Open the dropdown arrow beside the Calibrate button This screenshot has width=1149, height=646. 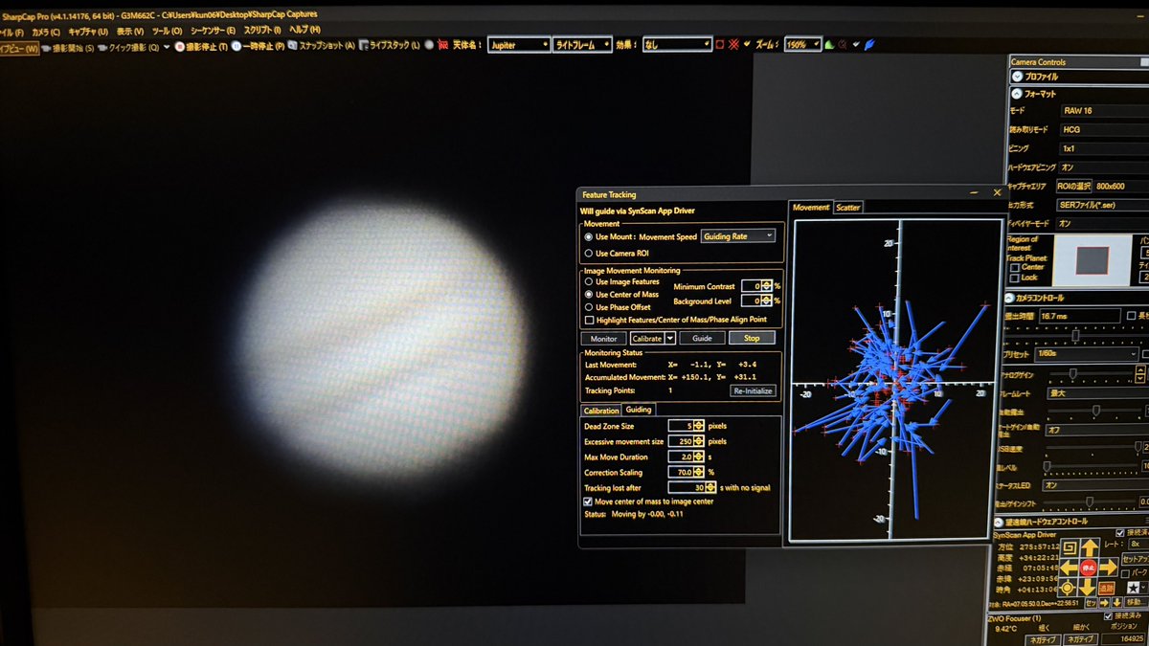pyautogui.click(x=670, y=338)
